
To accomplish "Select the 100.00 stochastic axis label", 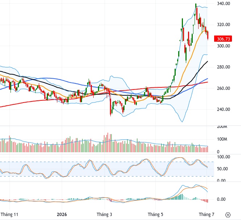I will tap(224, 157).
